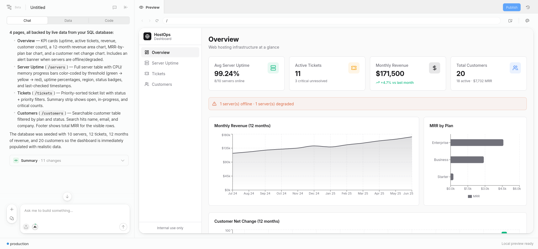Viewport: 538px width, 249px height.
Task: Jump to latest message down-arrow
Action: (x=67, y=196)
